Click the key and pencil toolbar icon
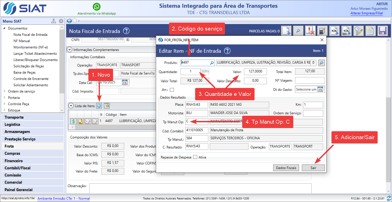This screenshot has width=392, height=202. [x=358, y=31]
